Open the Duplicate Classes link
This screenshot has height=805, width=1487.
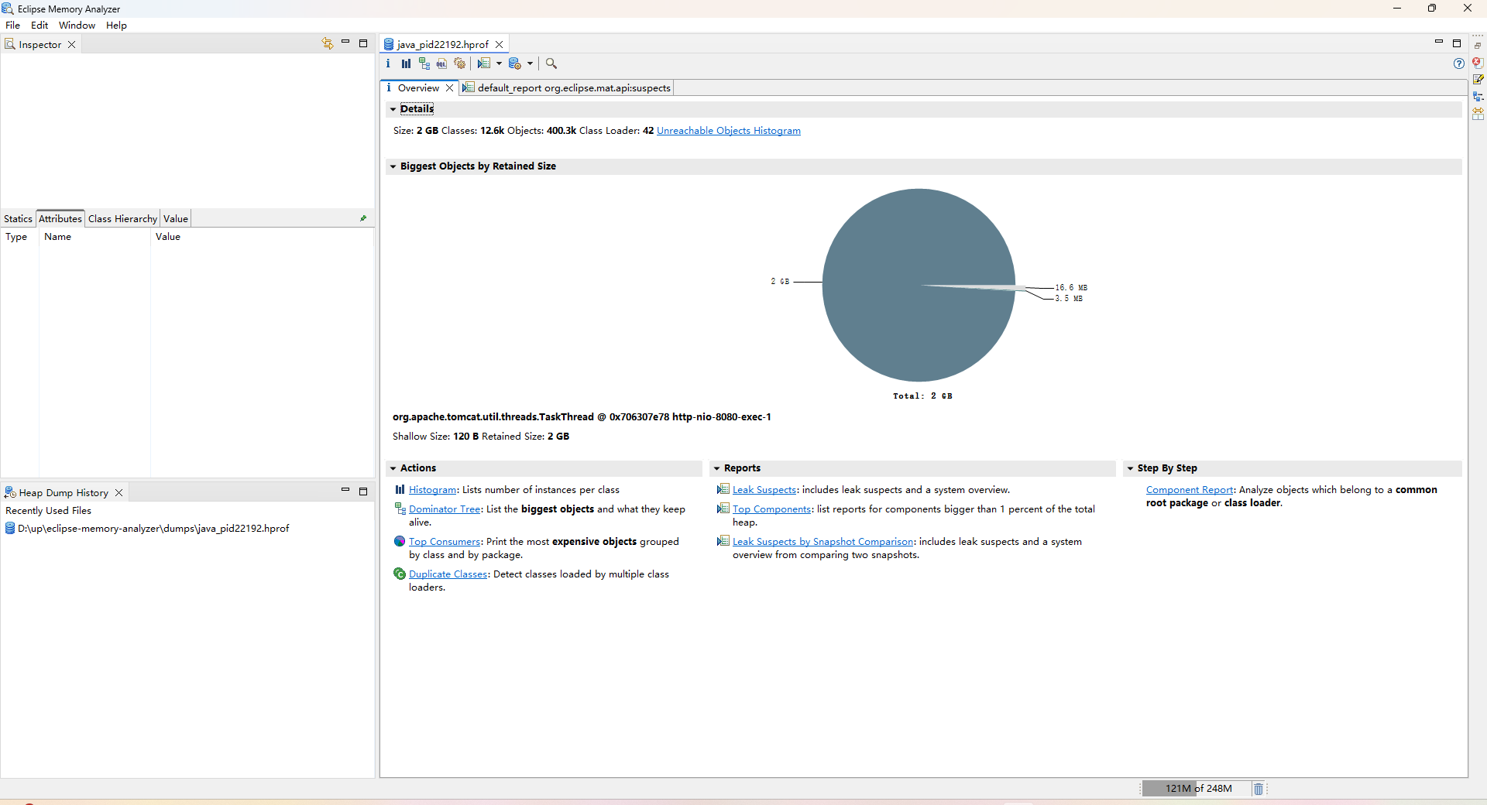pos(448,574)
